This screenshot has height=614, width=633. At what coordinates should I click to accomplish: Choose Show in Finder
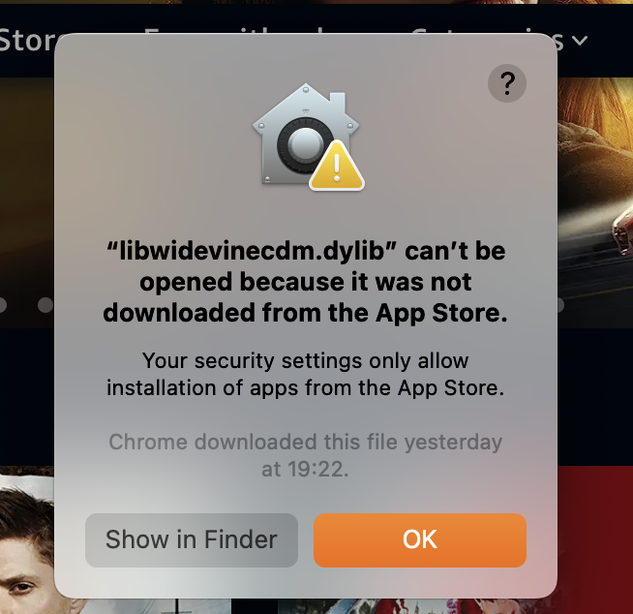tap(192, 539)
